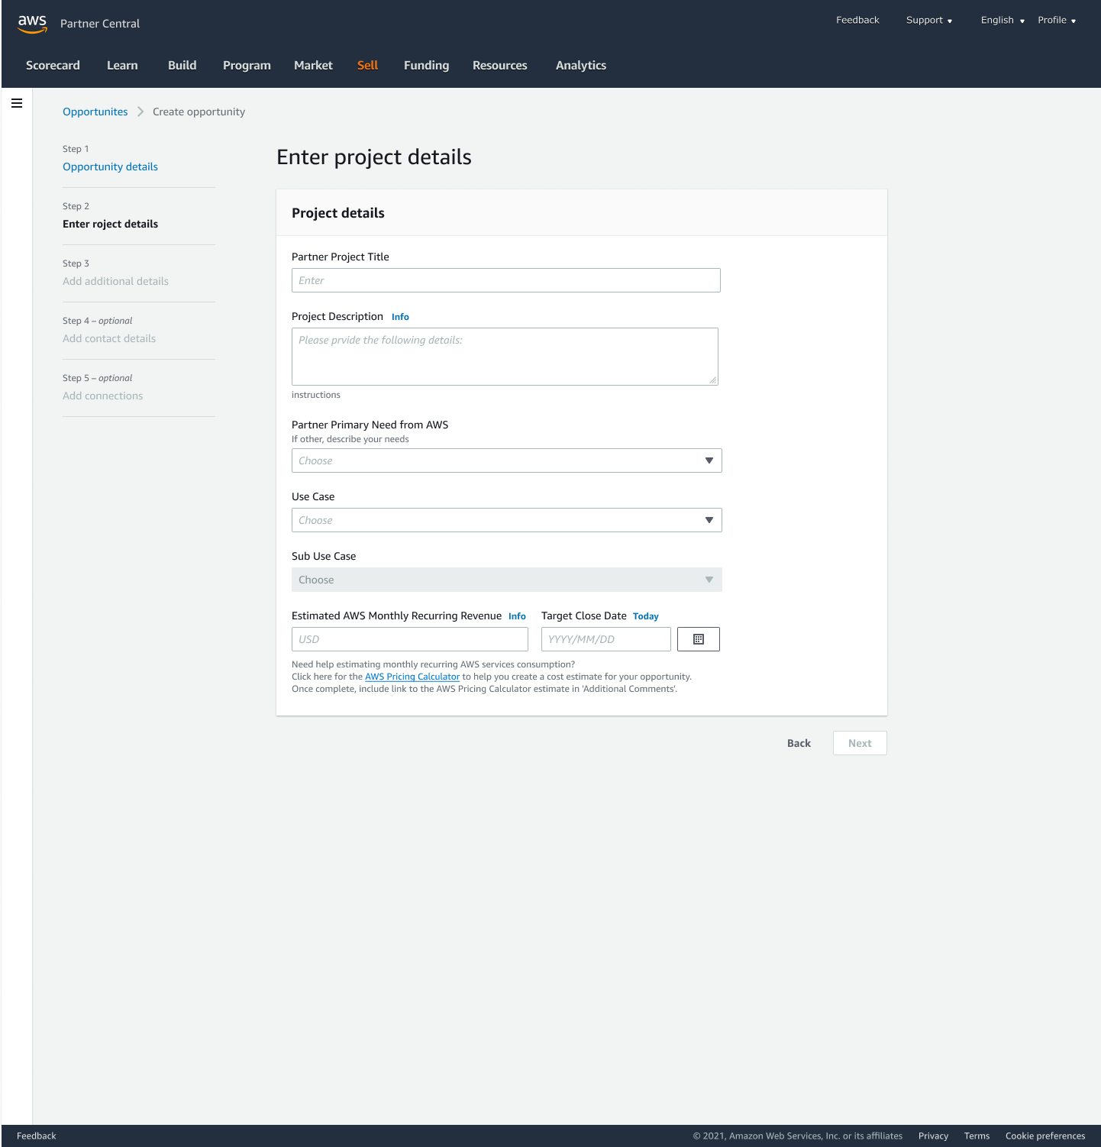1101x1147 pixels.
Task: Select Step 2 Enter roject details
Action: pos(110,224)
